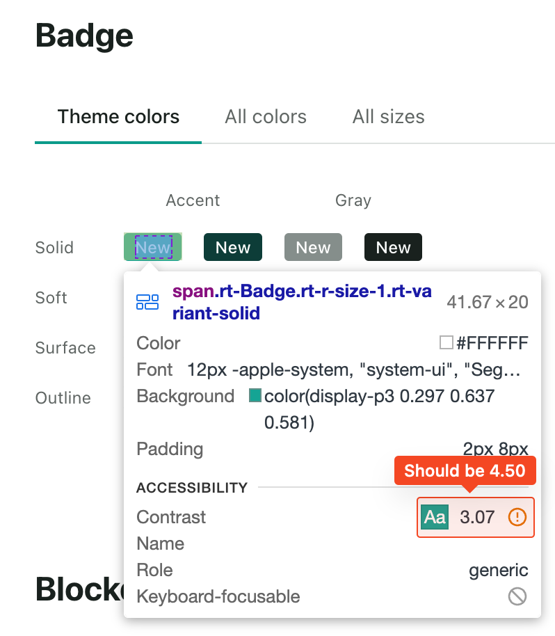Click the Badge page heading

coord(83,36)
